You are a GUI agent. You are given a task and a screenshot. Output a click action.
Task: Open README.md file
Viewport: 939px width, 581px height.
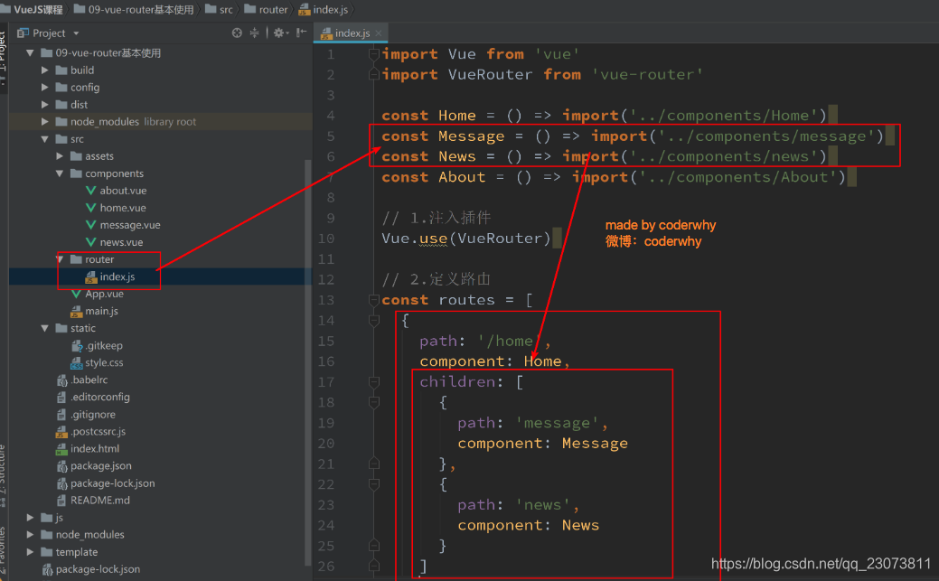click(x=99, y=501)
